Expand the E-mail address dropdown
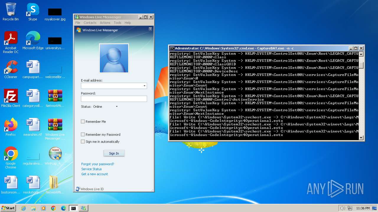Screen dimensions: 378x212 click(x=144, y=86)
